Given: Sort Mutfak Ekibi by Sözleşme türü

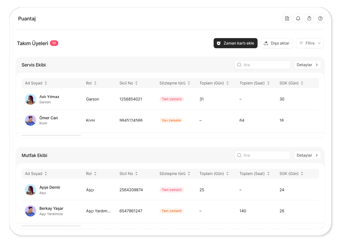Looking at the screenshot, I should pos(189,174).
